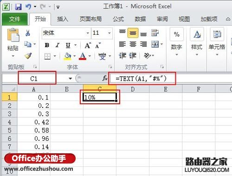
Task: Open the fill color dropdown arrow
Action: (x=74, y=56)
